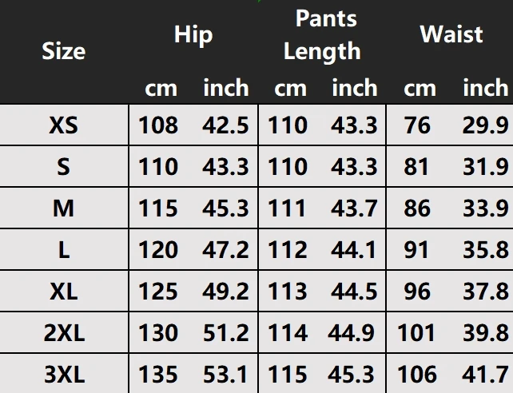
Task: Click the XS waist value 76
Action: coord(417,125)
